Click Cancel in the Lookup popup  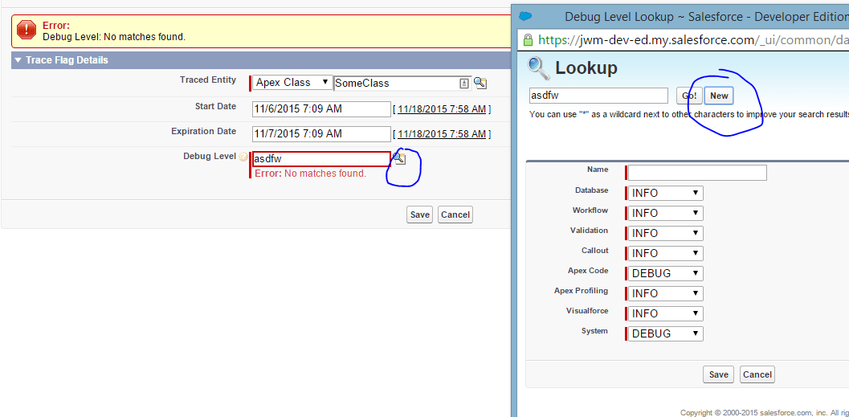pyautogui.click(x=757, y=374)
